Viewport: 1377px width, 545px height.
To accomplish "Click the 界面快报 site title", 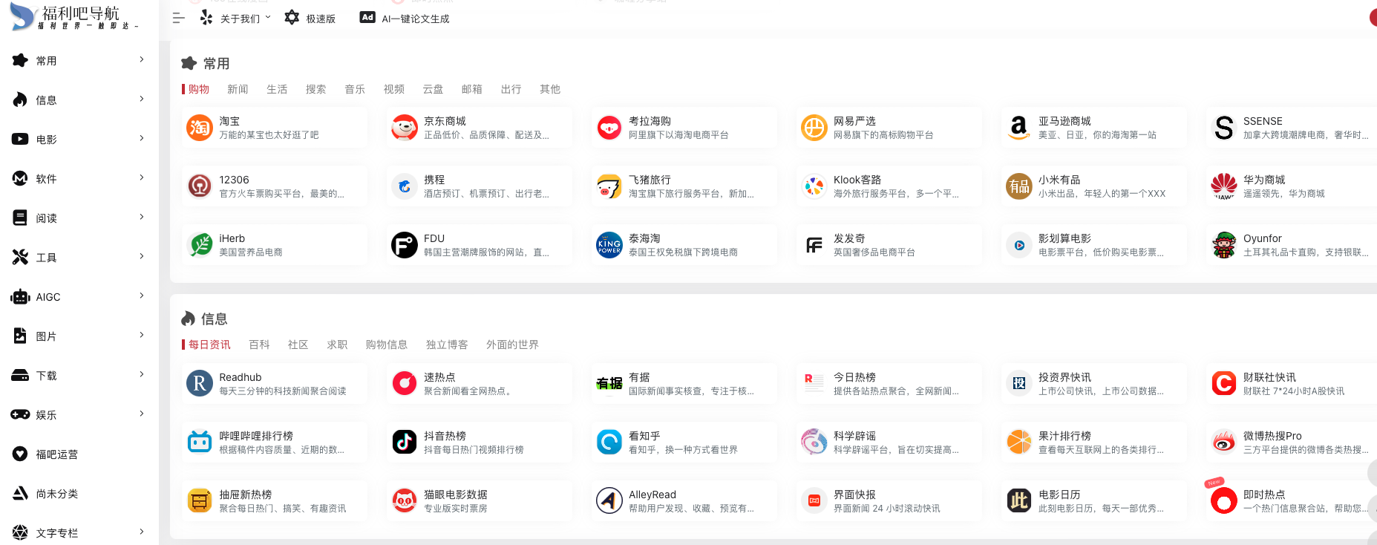I will point(854,495).
